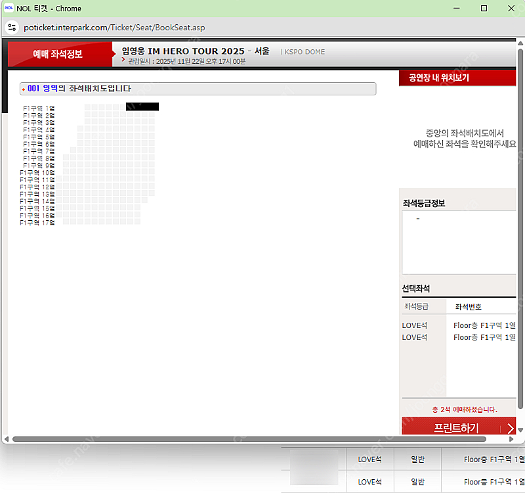
Task: Click first LOVE석 cell in background page table
Action: pos(369,459)
